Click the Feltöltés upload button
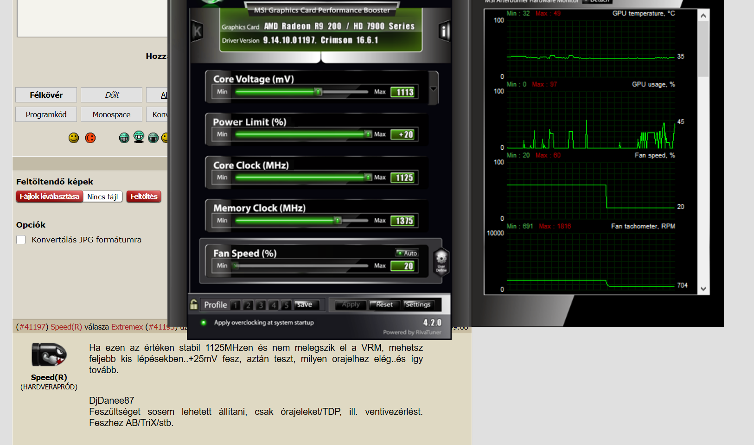Viewport: 754px width, 445px height. point(144,197)
